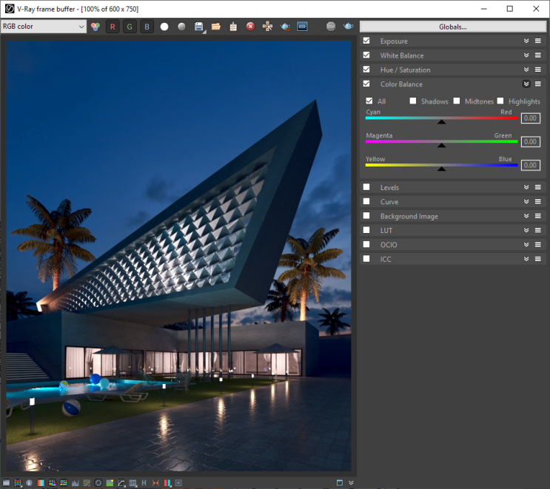Toggle levels histogram icon in bottom bar
The image size is (550, 489).
75,483
